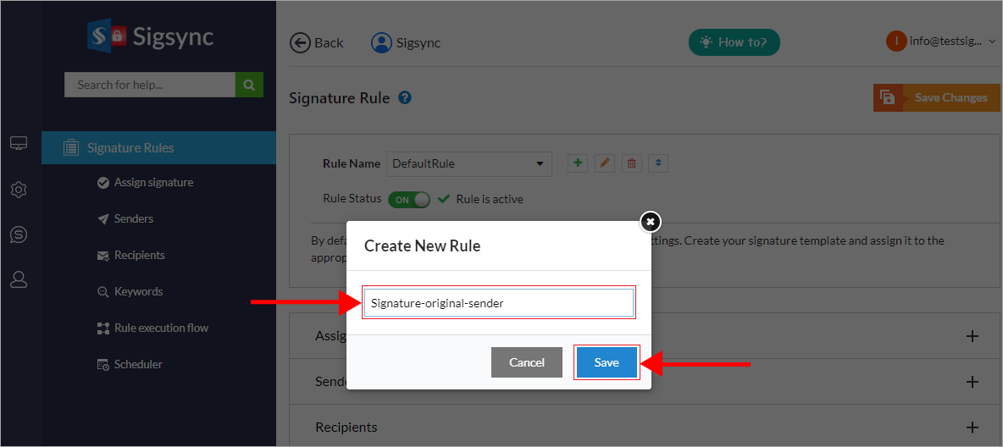Screen dimensions: 1003x447
Task: Toggle the Rule Status ON switch
Action: click(409, 200)
